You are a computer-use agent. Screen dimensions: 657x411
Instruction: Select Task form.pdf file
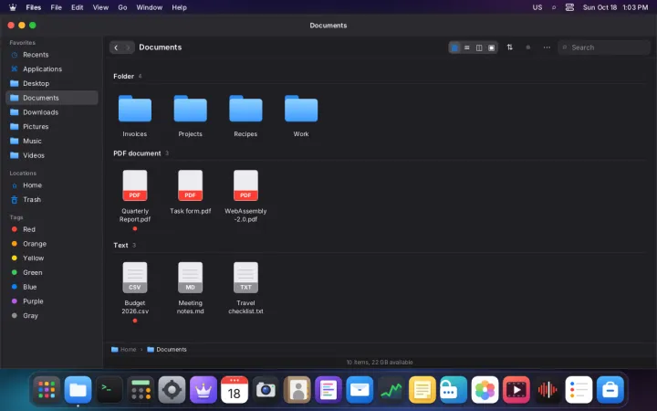coord(190,193)
